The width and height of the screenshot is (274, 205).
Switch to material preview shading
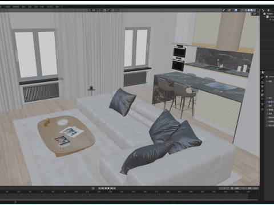pos(252,10)
